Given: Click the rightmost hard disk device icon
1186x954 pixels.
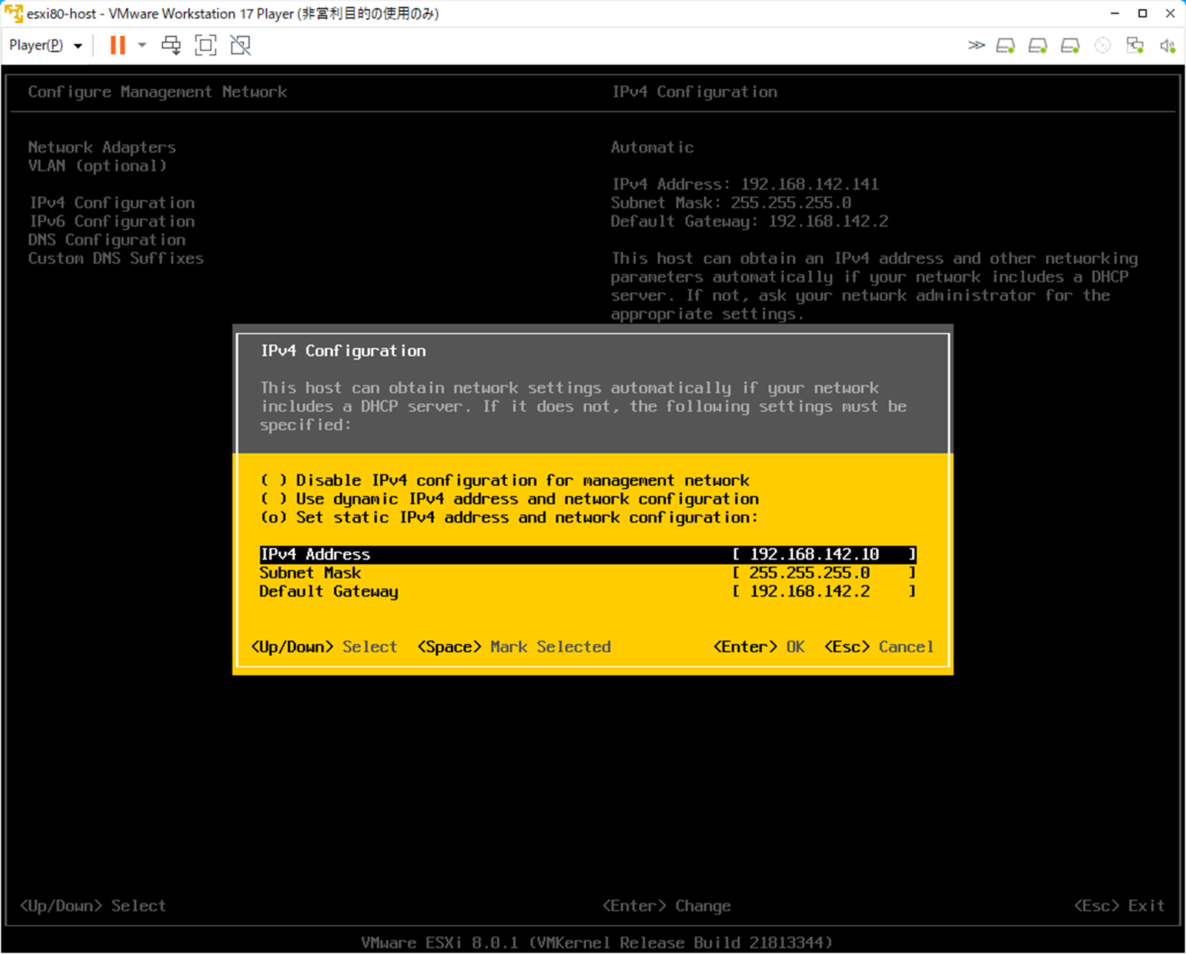Looking at the screenshot, I should (1071, 46).
